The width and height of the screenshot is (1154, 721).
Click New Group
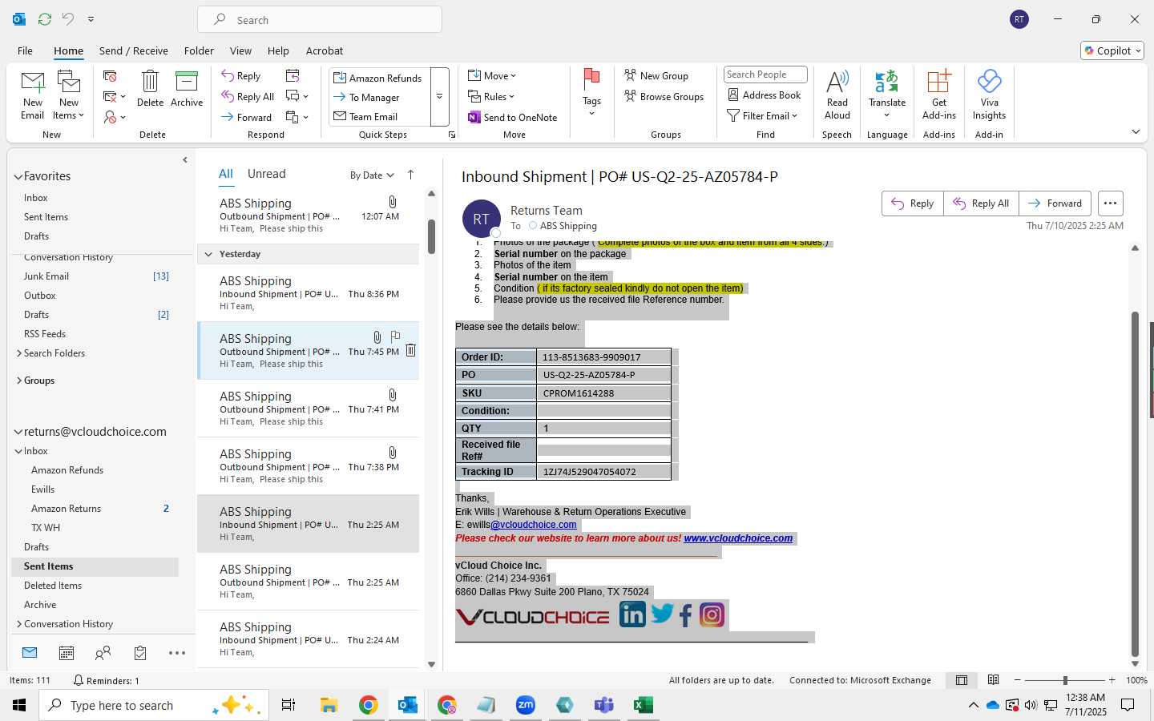656,76
